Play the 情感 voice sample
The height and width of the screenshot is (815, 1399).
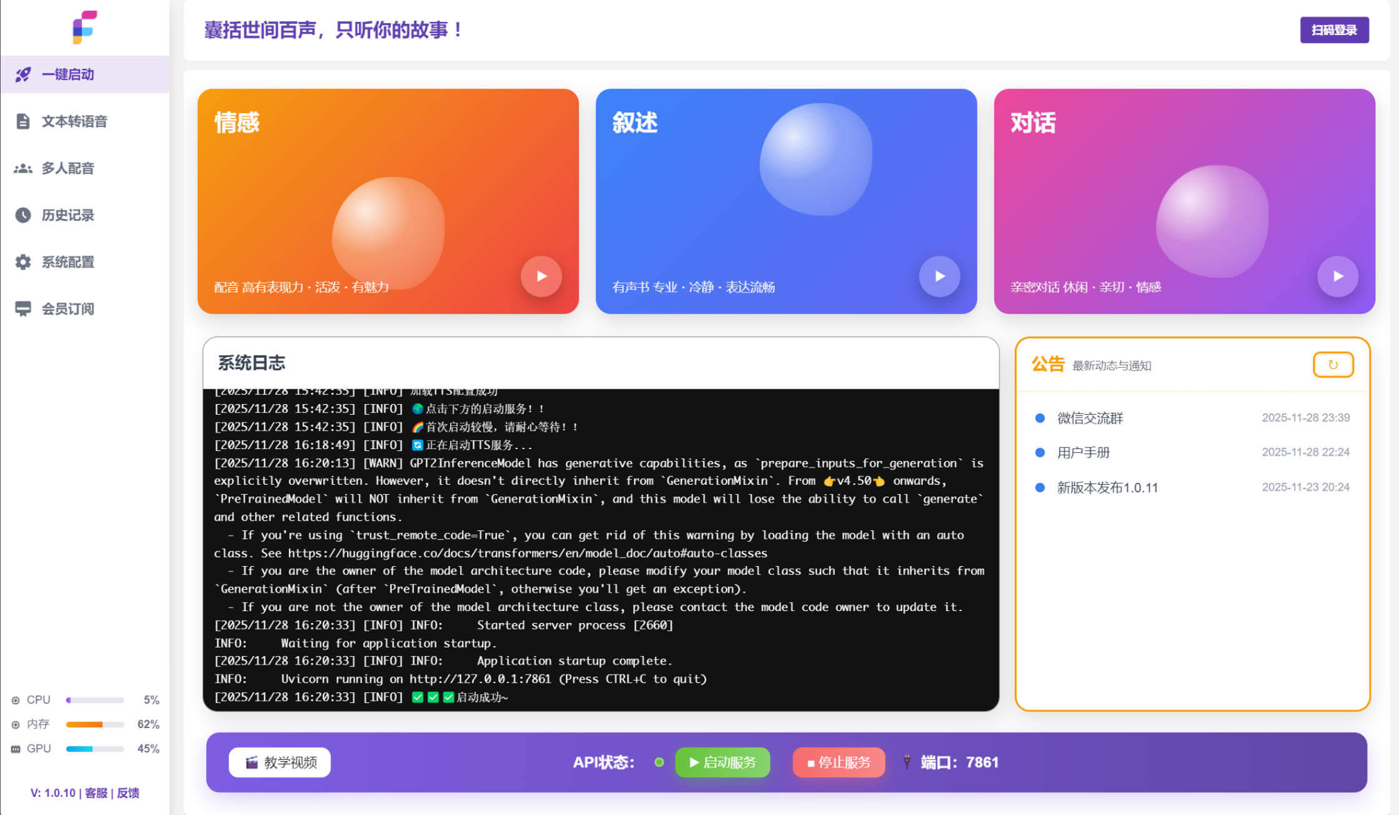541,276
